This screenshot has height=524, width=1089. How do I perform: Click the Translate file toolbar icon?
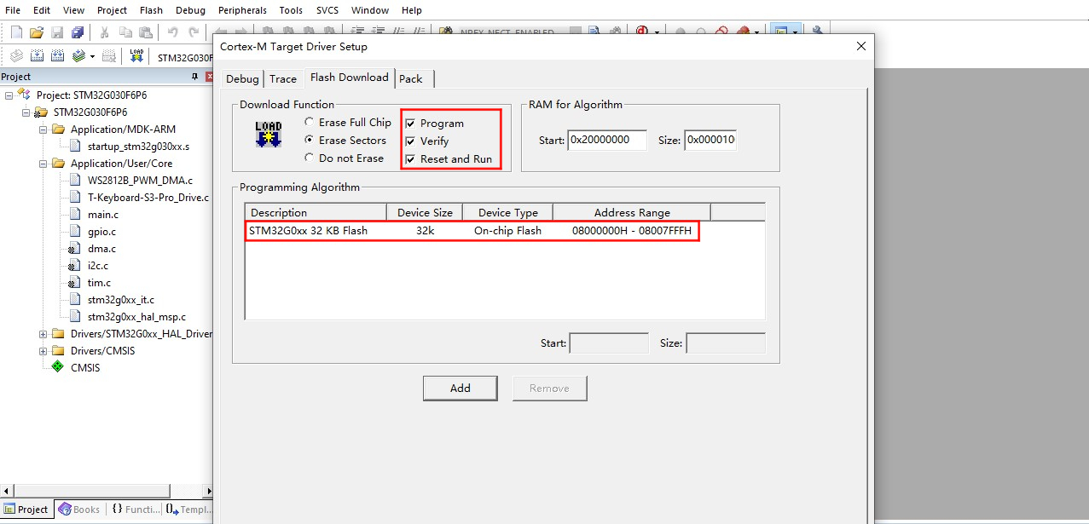pos(15,56)
